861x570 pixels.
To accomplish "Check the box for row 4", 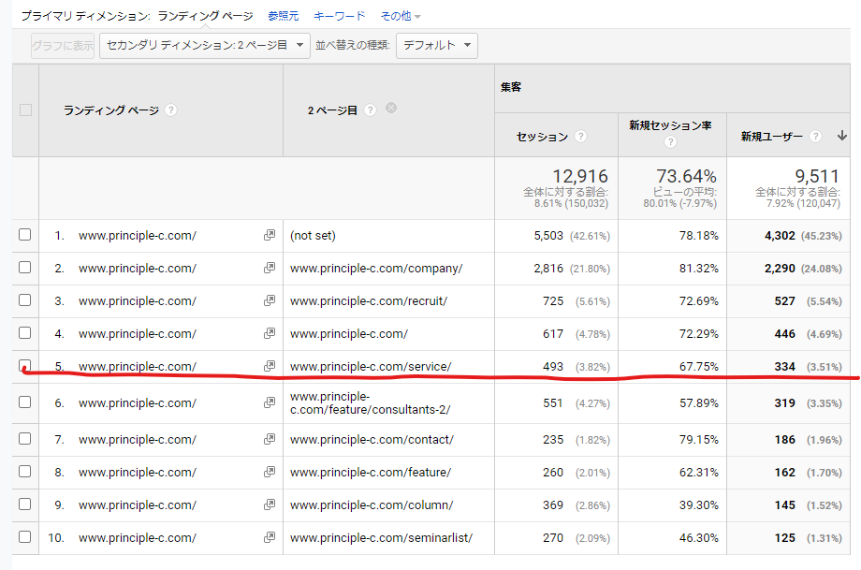I will (x=24, y=333).
